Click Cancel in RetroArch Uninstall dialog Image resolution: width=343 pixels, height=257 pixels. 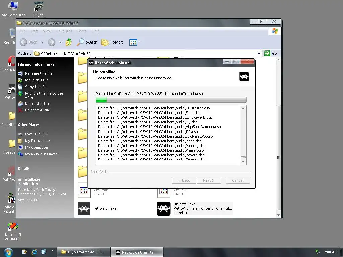coord(238,180)
